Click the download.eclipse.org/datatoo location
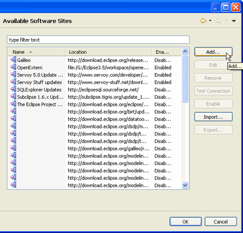The image size is (243, 233). [x=108, y=119]
